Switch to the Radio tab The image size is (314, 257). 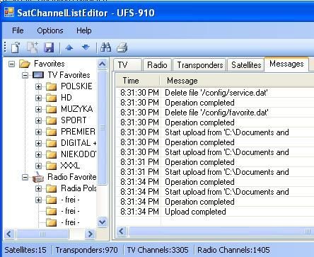point(157,65)
